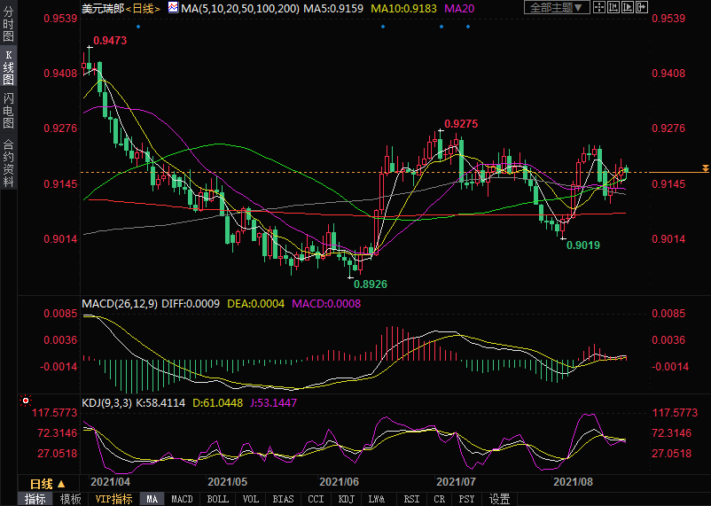Click the MA indicator chart icon
The height and width of the screenshot is (506, 711).
173,8
